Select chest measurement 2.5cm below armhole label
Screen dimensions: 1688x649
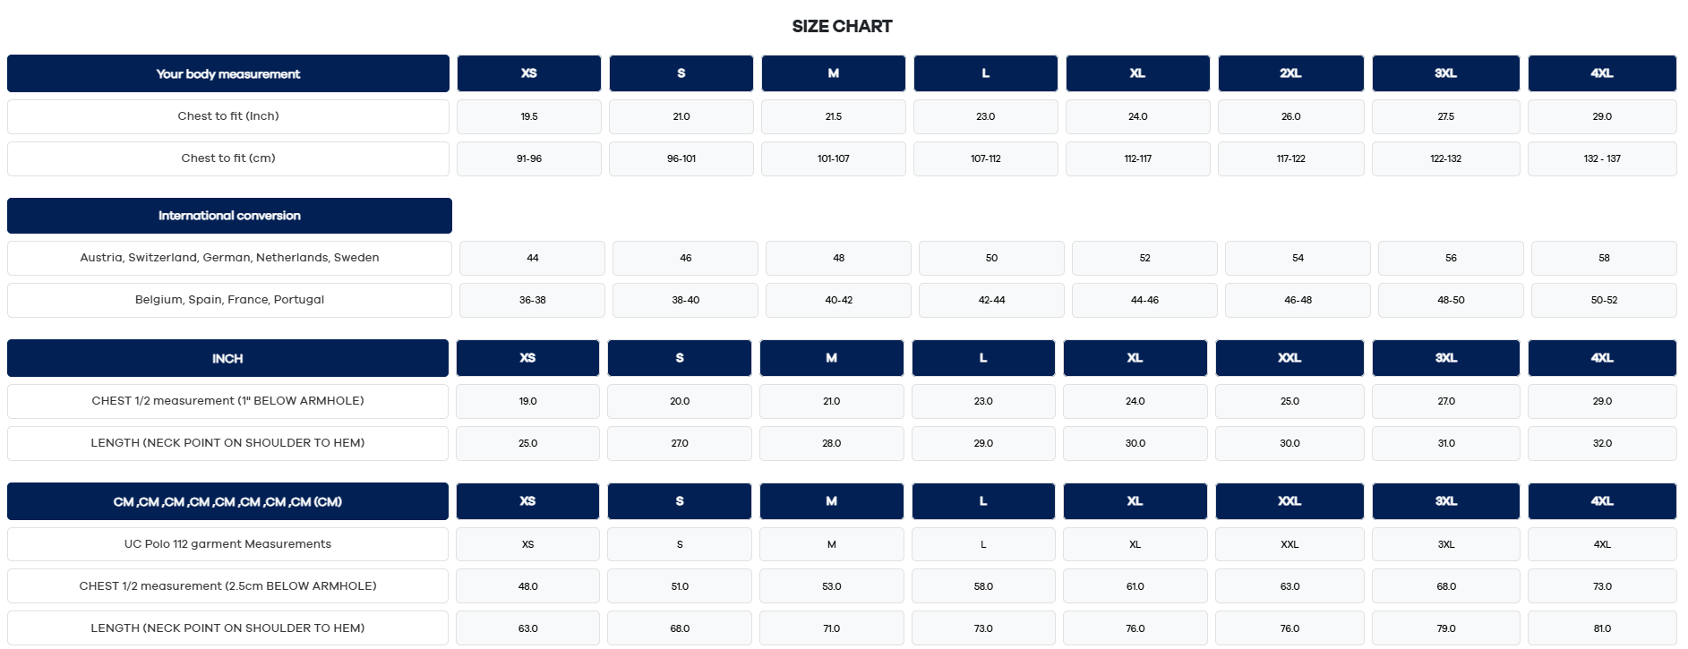pos(227,586)
